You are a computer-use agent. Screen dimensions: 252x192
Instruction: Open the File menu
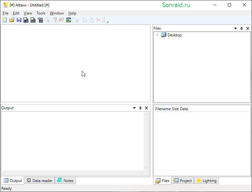(5, 13)
